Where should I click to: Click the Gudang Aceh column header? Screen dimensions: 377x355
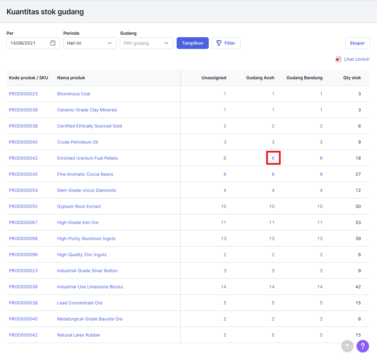coord(260,78)
